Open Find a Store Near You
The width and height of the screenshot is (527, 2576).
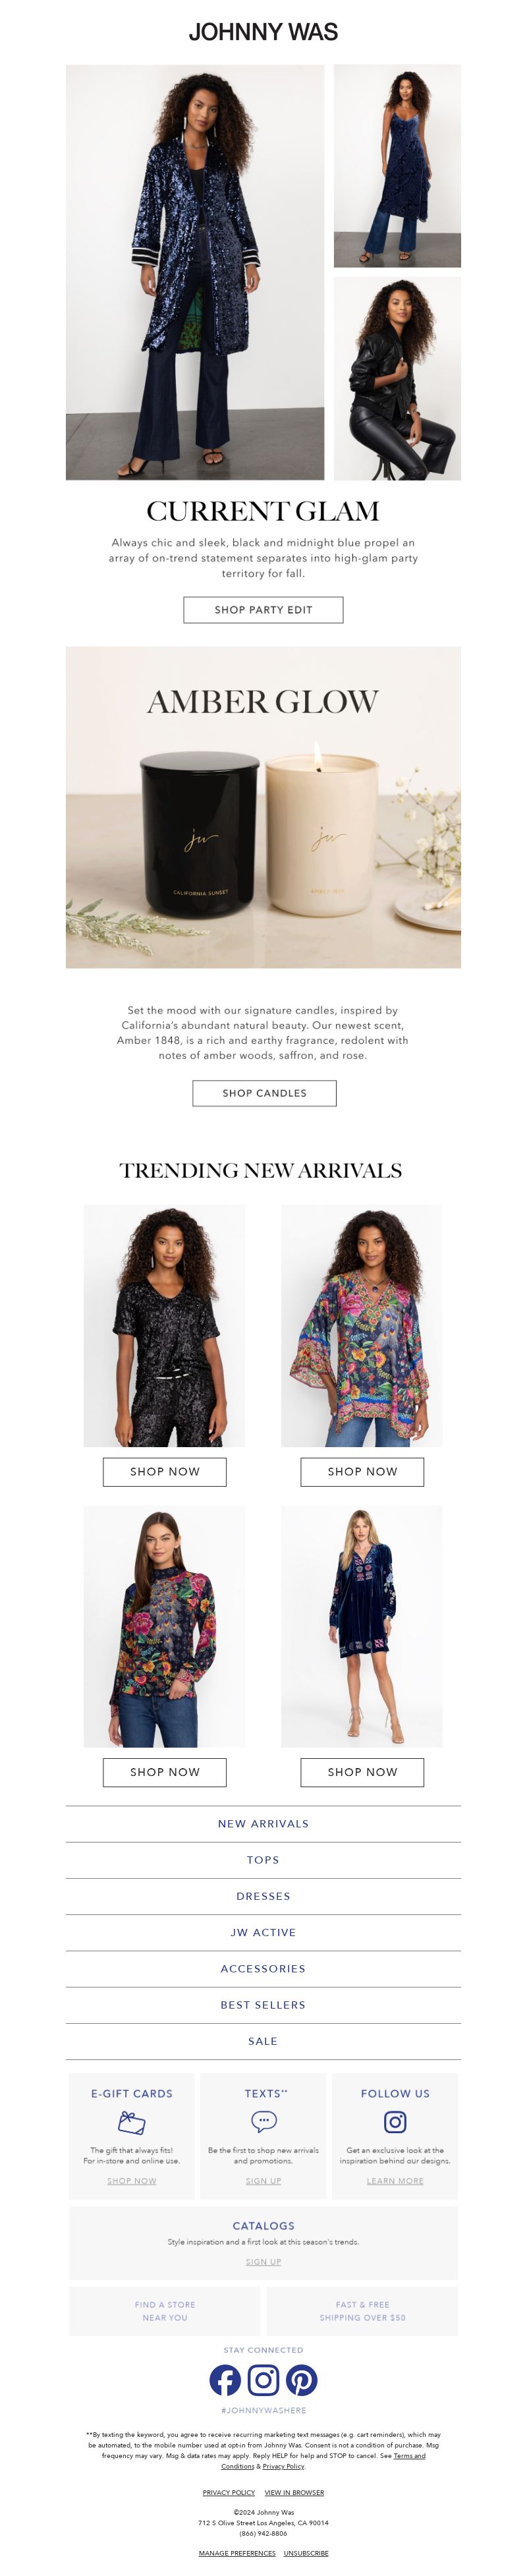165,2310
